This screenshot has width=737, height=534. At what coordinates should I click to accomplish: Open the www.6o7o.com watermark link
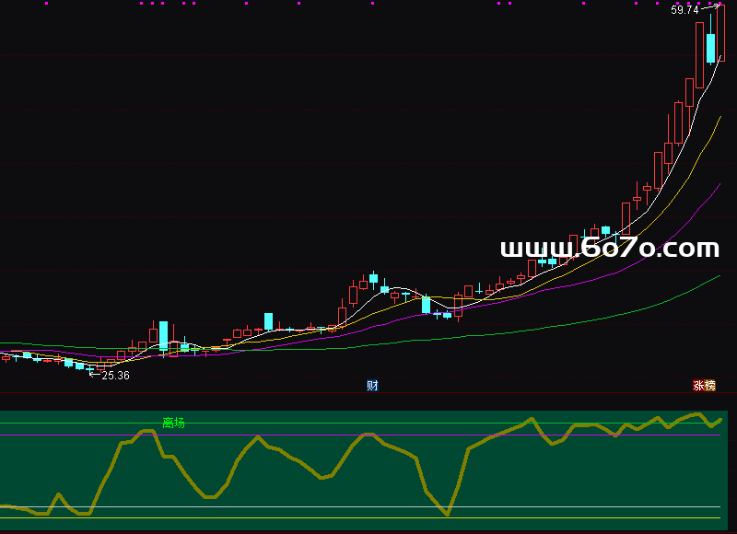(x=609, y=249)
